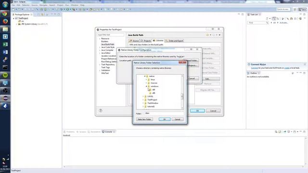Click the Connect link in Mylyn notice

(255, 68)
